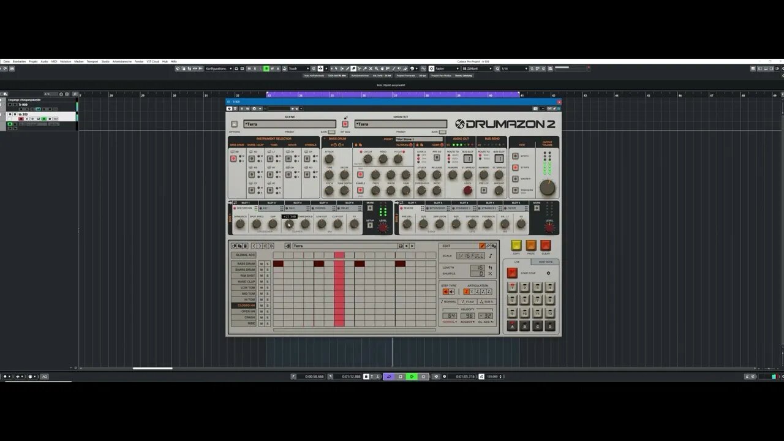Click the orange Paste button
Viewport: 784px width, 441px height.
pyautogui.click(x=531, y=246)
